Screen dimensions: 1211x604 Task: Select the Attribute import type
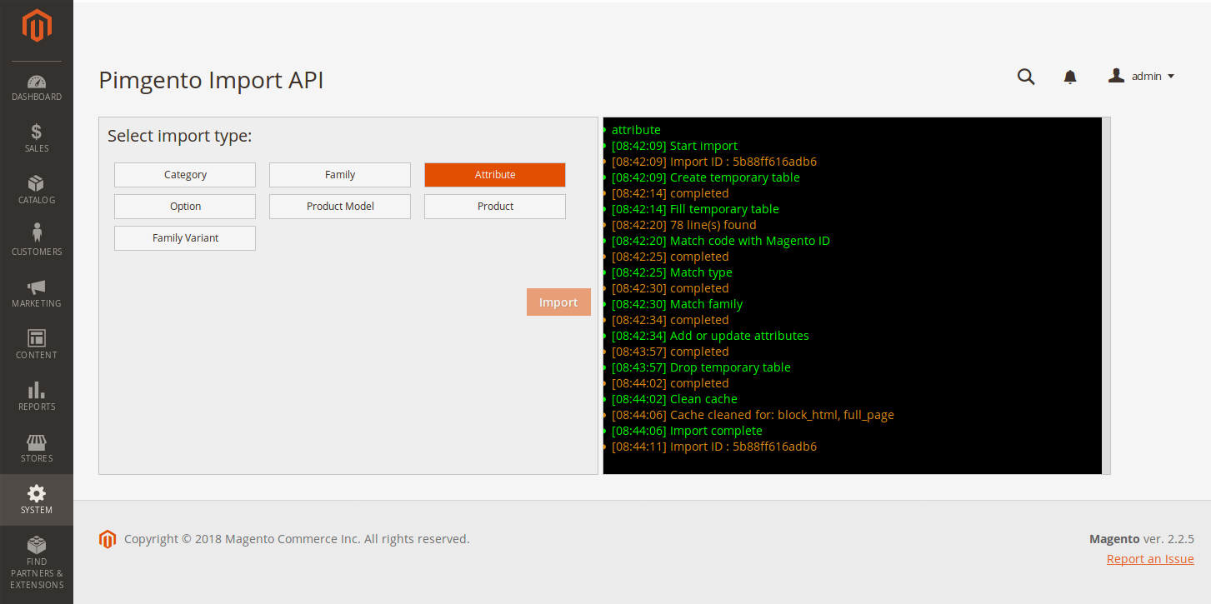pyautogui.click(x=495, y=175)
